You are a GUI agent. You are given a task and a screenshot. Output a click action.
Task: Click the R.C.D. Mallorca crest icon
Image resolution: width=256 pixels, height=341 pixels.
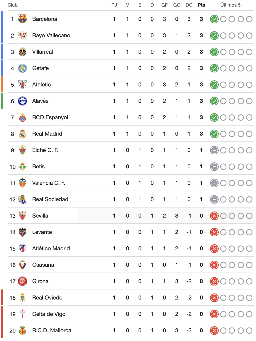pyautogui.click(x=22, y=330)
